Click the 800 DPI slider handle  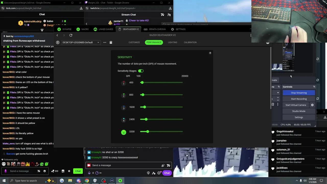(143, 95)
